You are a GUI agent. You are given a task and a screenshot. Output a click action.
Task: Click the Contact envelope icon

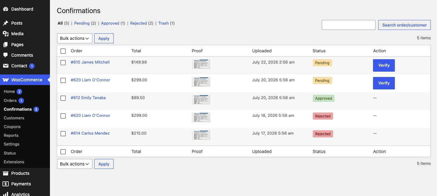[6, 66]
